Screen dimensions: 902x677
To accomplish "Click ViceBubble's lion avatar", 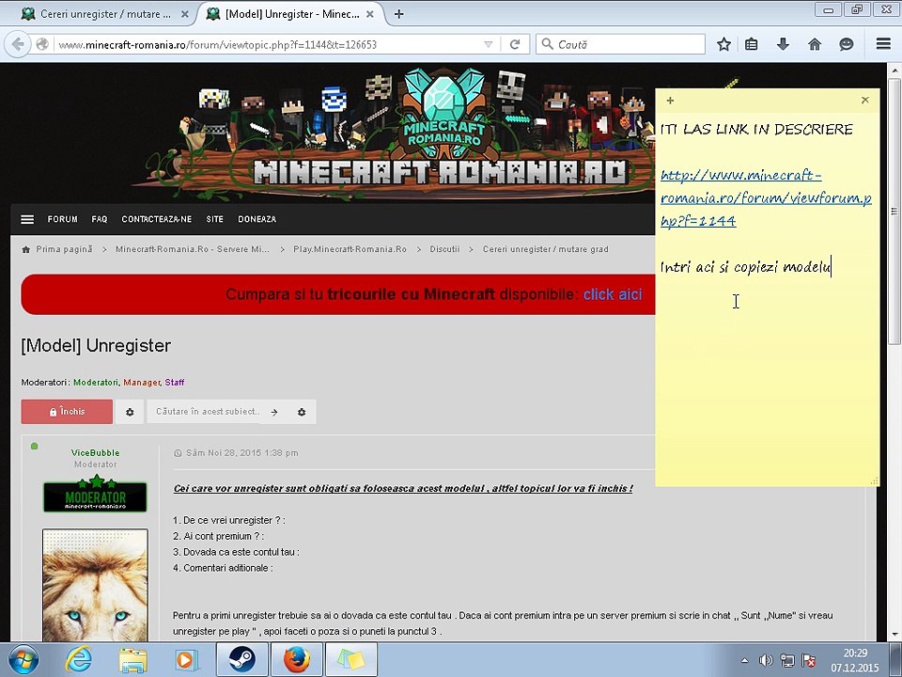I will click(x=95, y=585).
